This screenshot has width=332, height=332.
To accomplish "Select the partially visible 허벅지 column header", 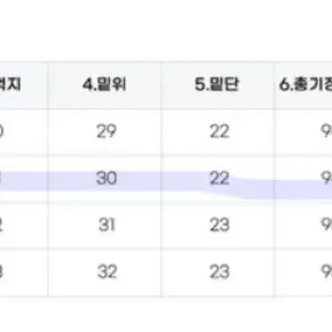I will coord(24,85).
